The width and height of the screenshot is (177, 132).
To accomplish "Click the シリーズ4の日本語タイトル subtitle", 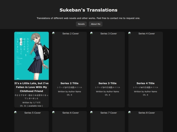I will (146, 87).
